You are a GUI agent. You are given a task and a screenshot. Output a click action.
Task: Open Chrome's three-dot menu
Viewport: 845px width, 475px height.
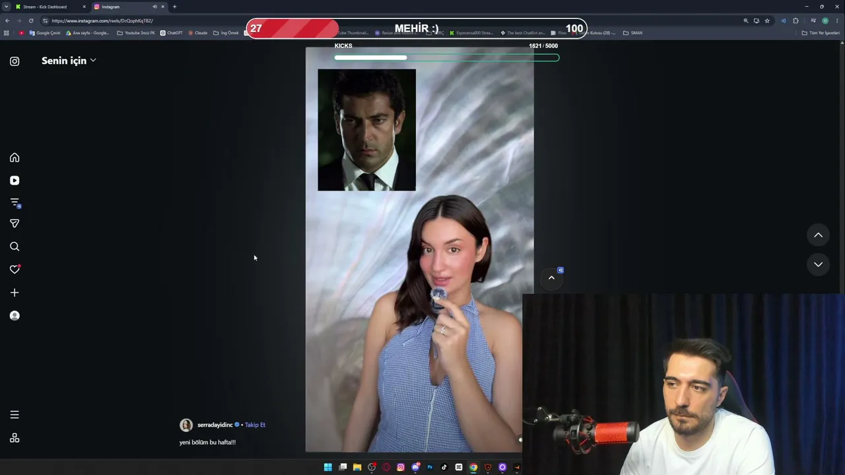click(x=836, y=20)
